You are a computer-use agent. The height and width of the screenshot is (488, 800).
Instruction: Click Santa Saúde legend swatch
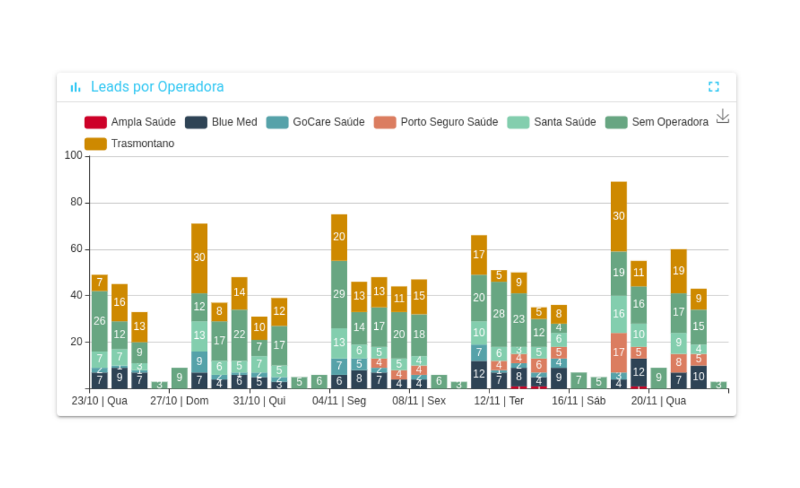518,122
